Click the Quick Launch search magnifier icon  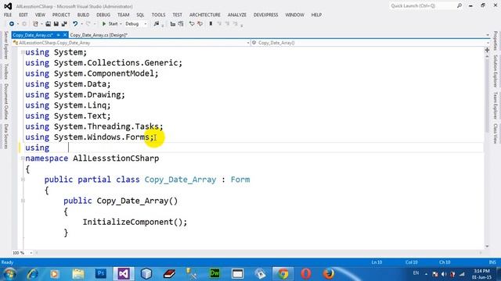(x=460, y=5)
